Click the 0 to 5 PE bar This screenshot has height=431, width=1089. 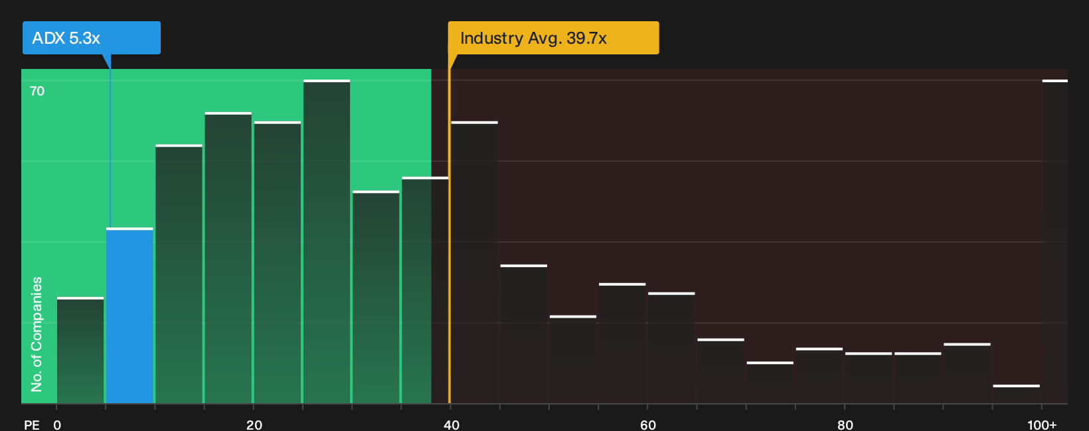pos(80,351)
